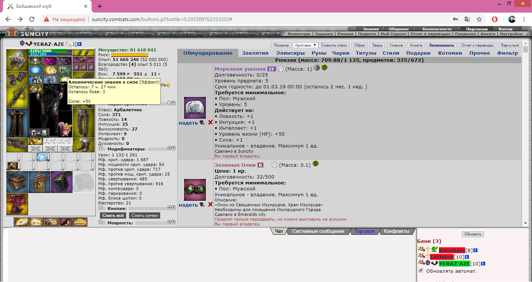Click the private message arrow next to Littlebro

tap(421, 256)
